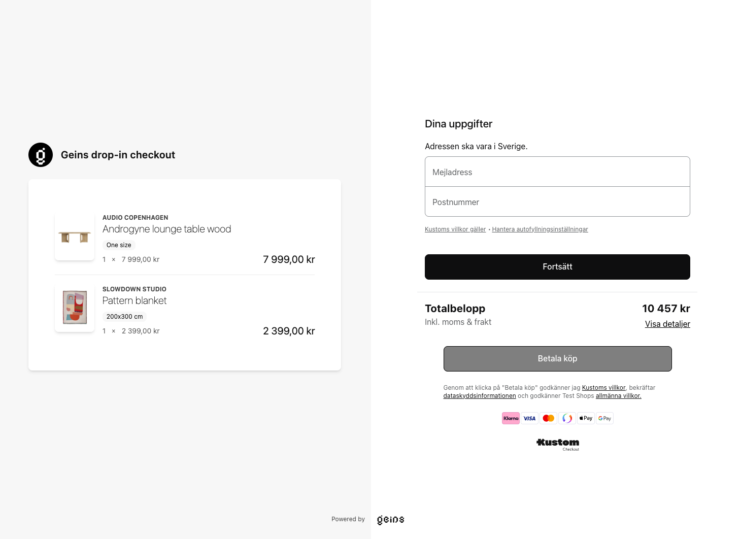Open the allmänna villkor link
740x539 pixels.
pos(618,396)
